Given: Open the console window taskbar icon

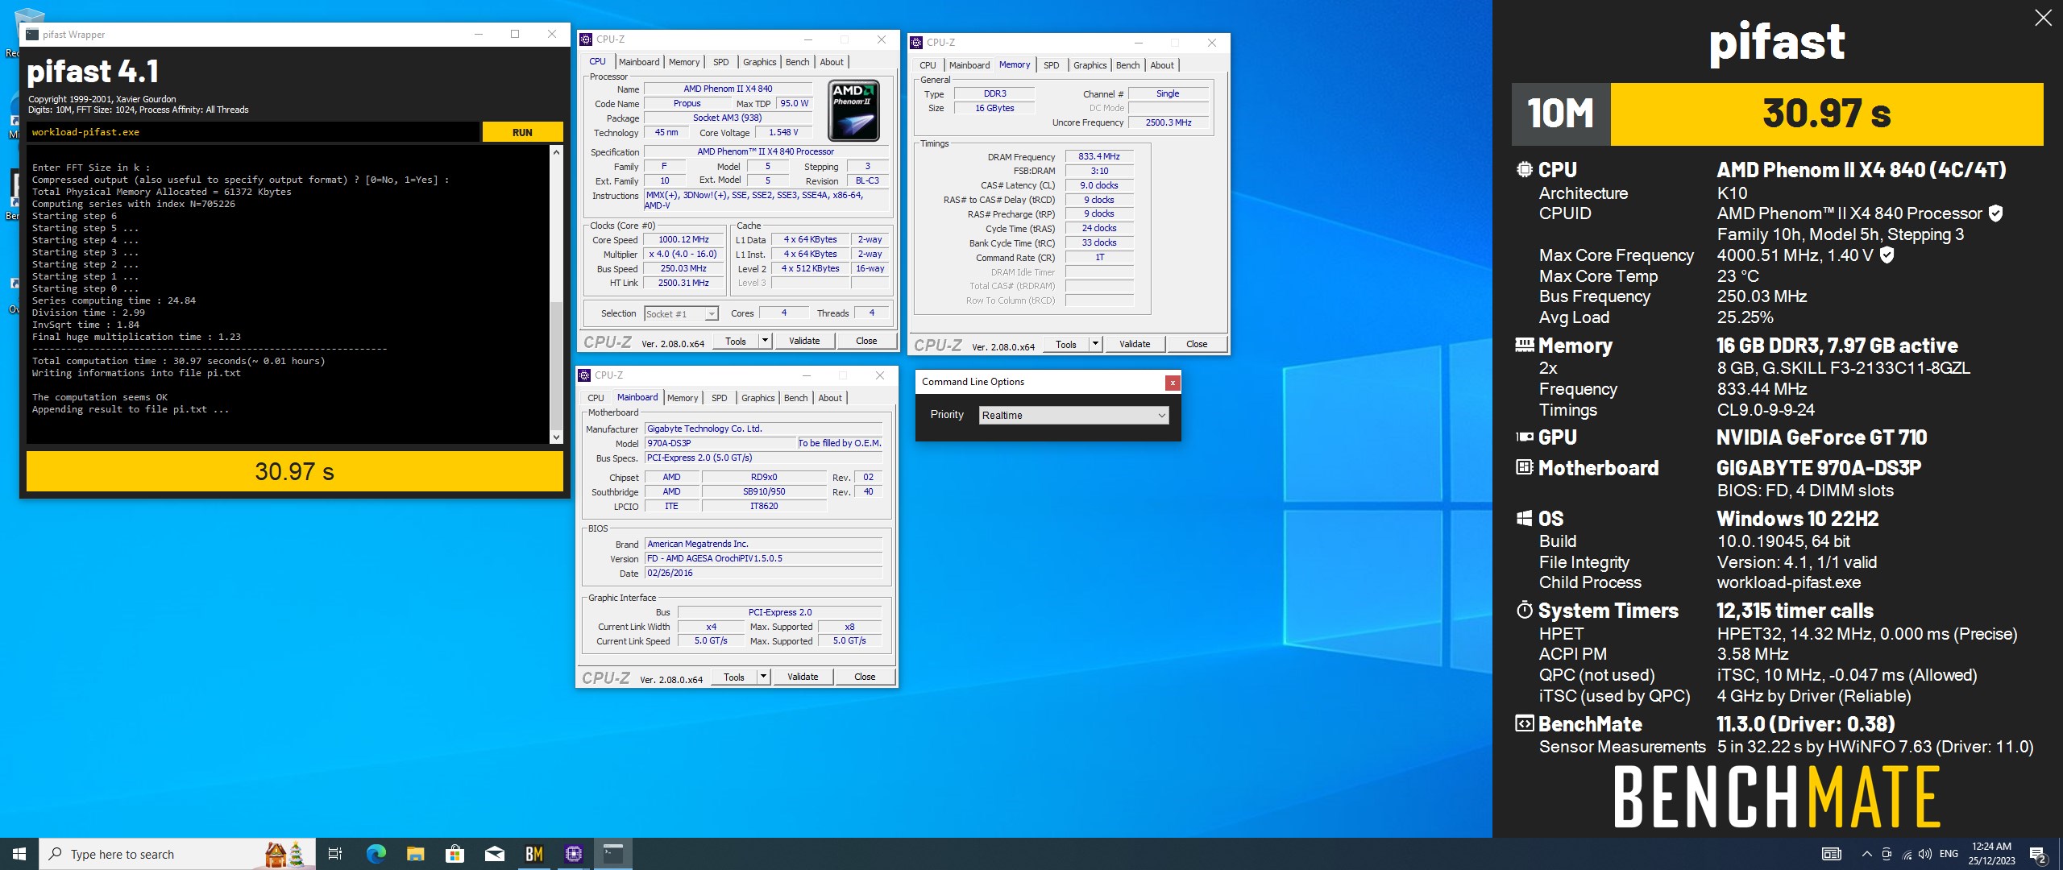Looking at the screenshot, I should coord(613,854).
